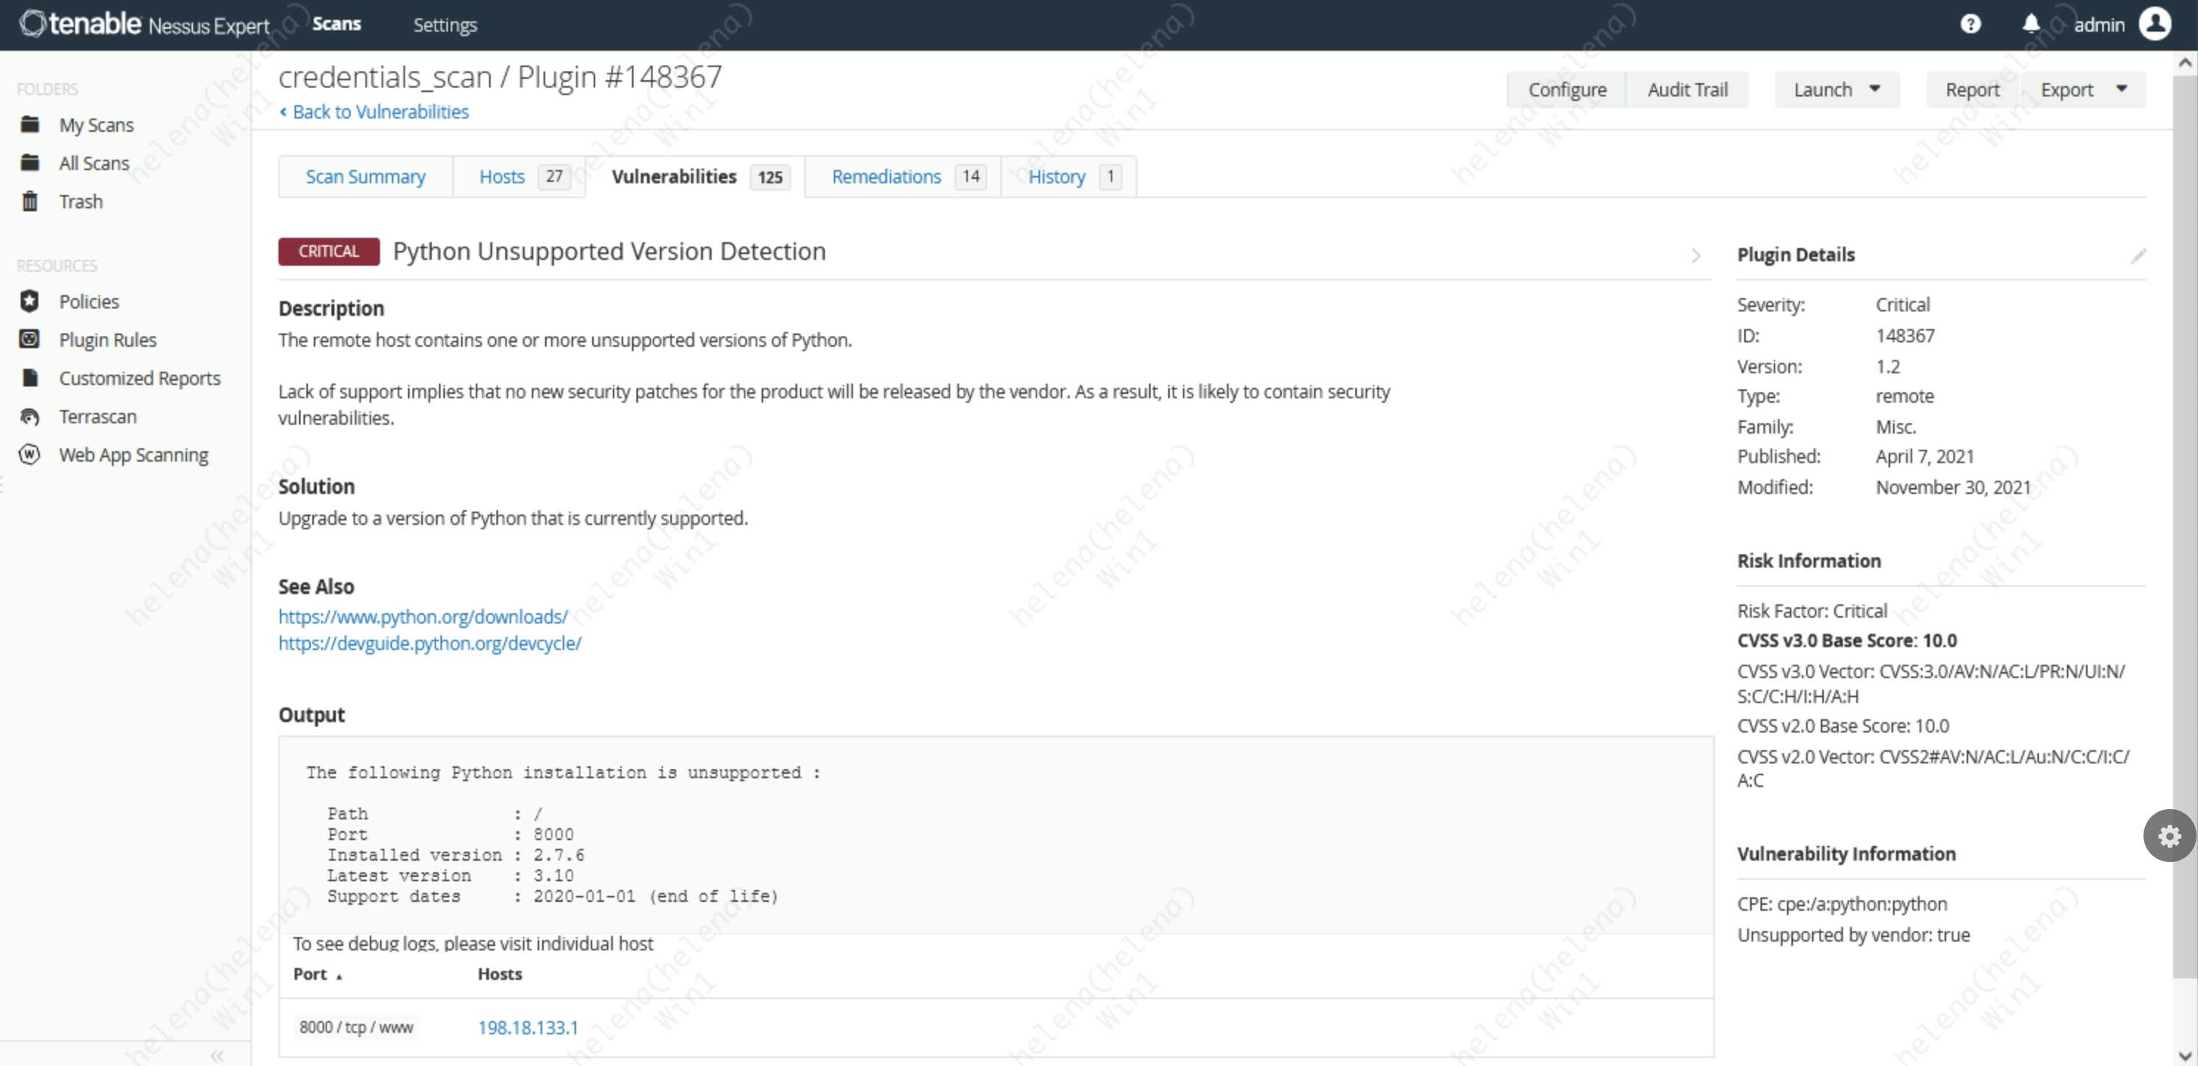The image size is (2198, 1066).
Task: Open the Launch dropdown arrow
Action: click(1875, 88)
